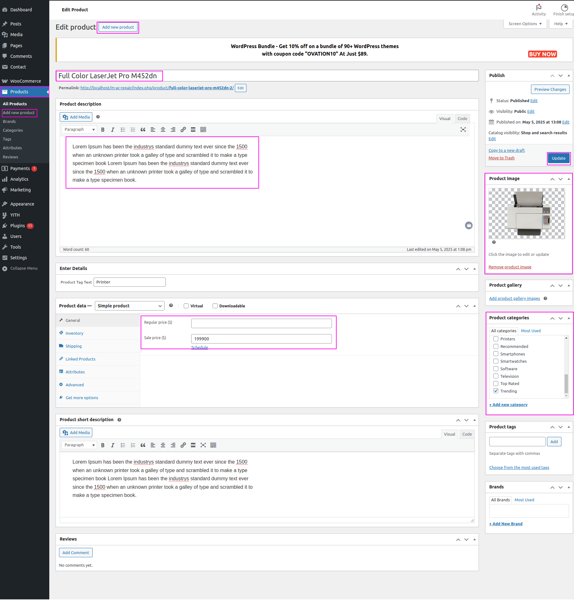Screen dimensions: 574x600
Task: Align center in product description editor
Action: [x=163, y=129]
